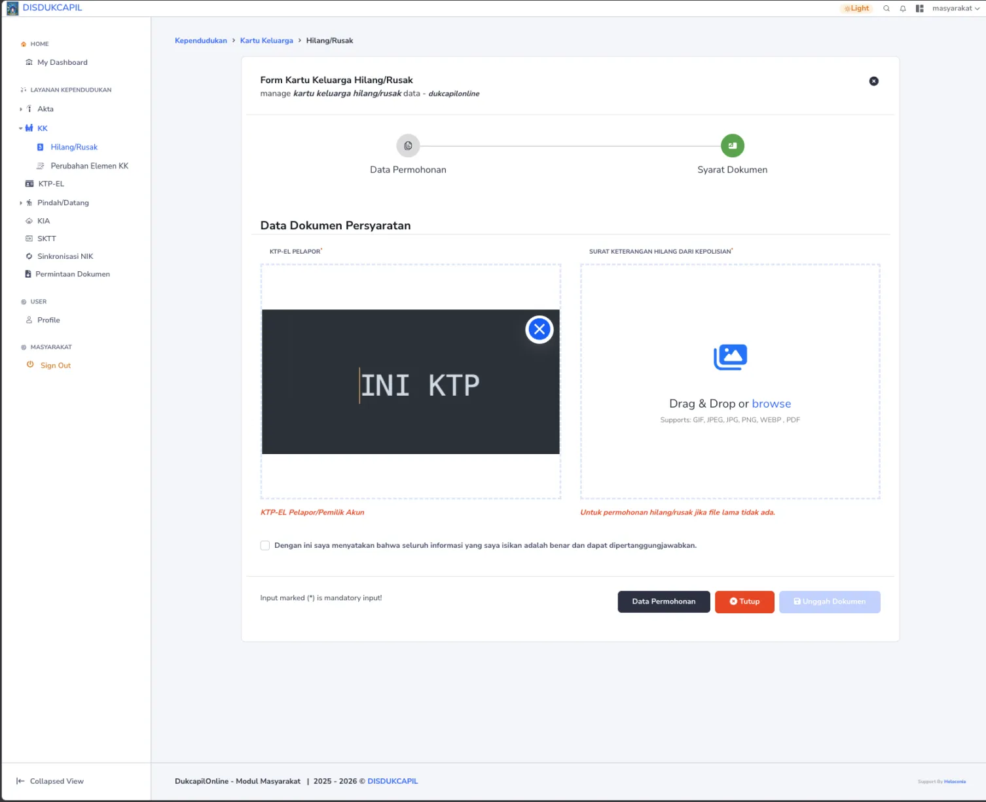Click the browse link to upload file
Viewport: 986px width, 802px height.
tap(771, 404)
